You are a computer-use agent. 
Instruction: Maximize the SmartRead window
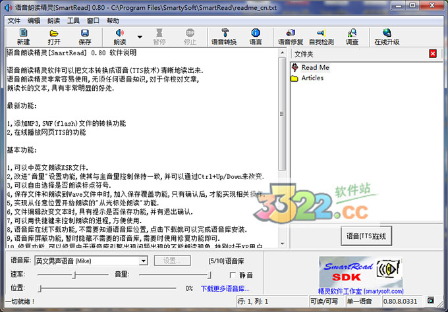[x=412, y=5]
